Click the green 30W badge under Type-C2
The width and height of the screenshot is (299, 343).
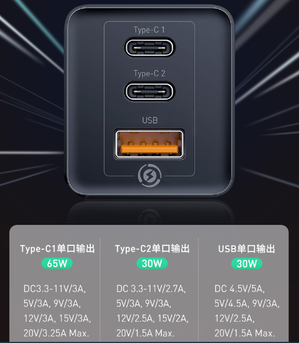152,263
